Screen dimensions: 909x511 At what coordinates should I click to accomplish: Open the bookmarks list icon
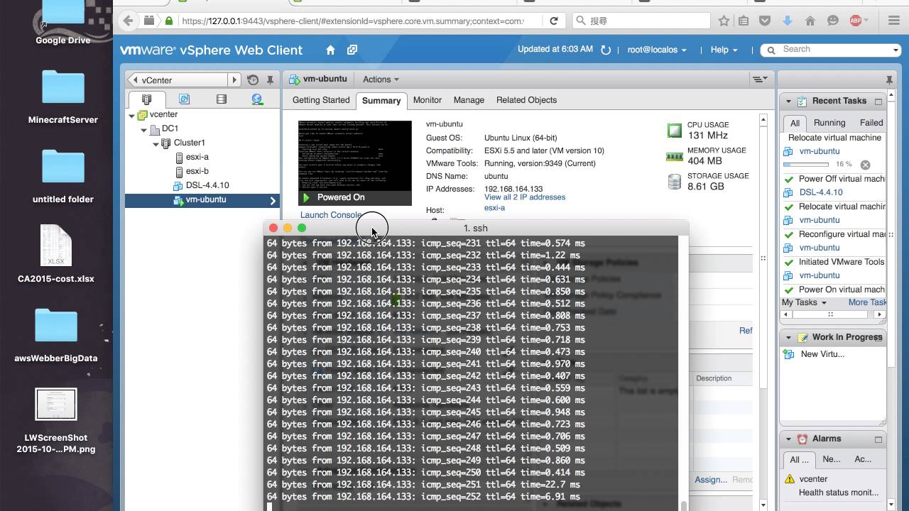[744, 21]
